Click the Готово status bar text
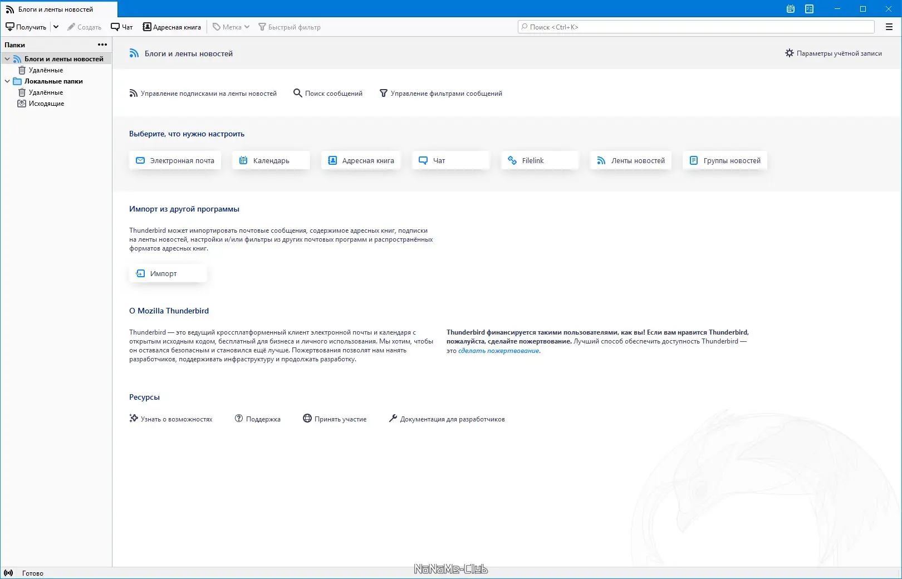 coord(33,573)
